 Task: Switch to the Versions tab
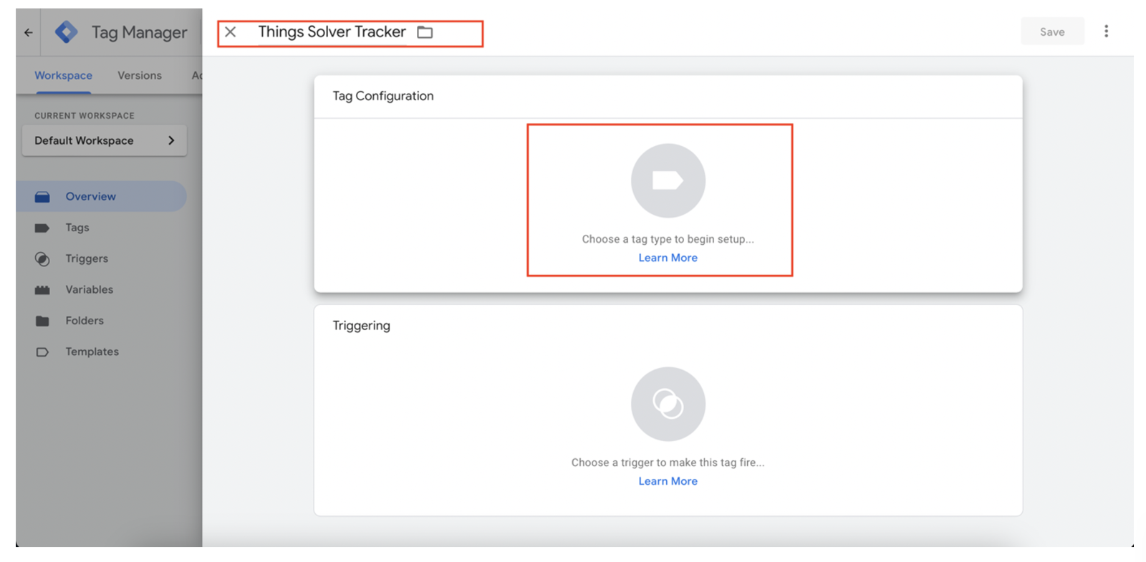tap(140, 75)
